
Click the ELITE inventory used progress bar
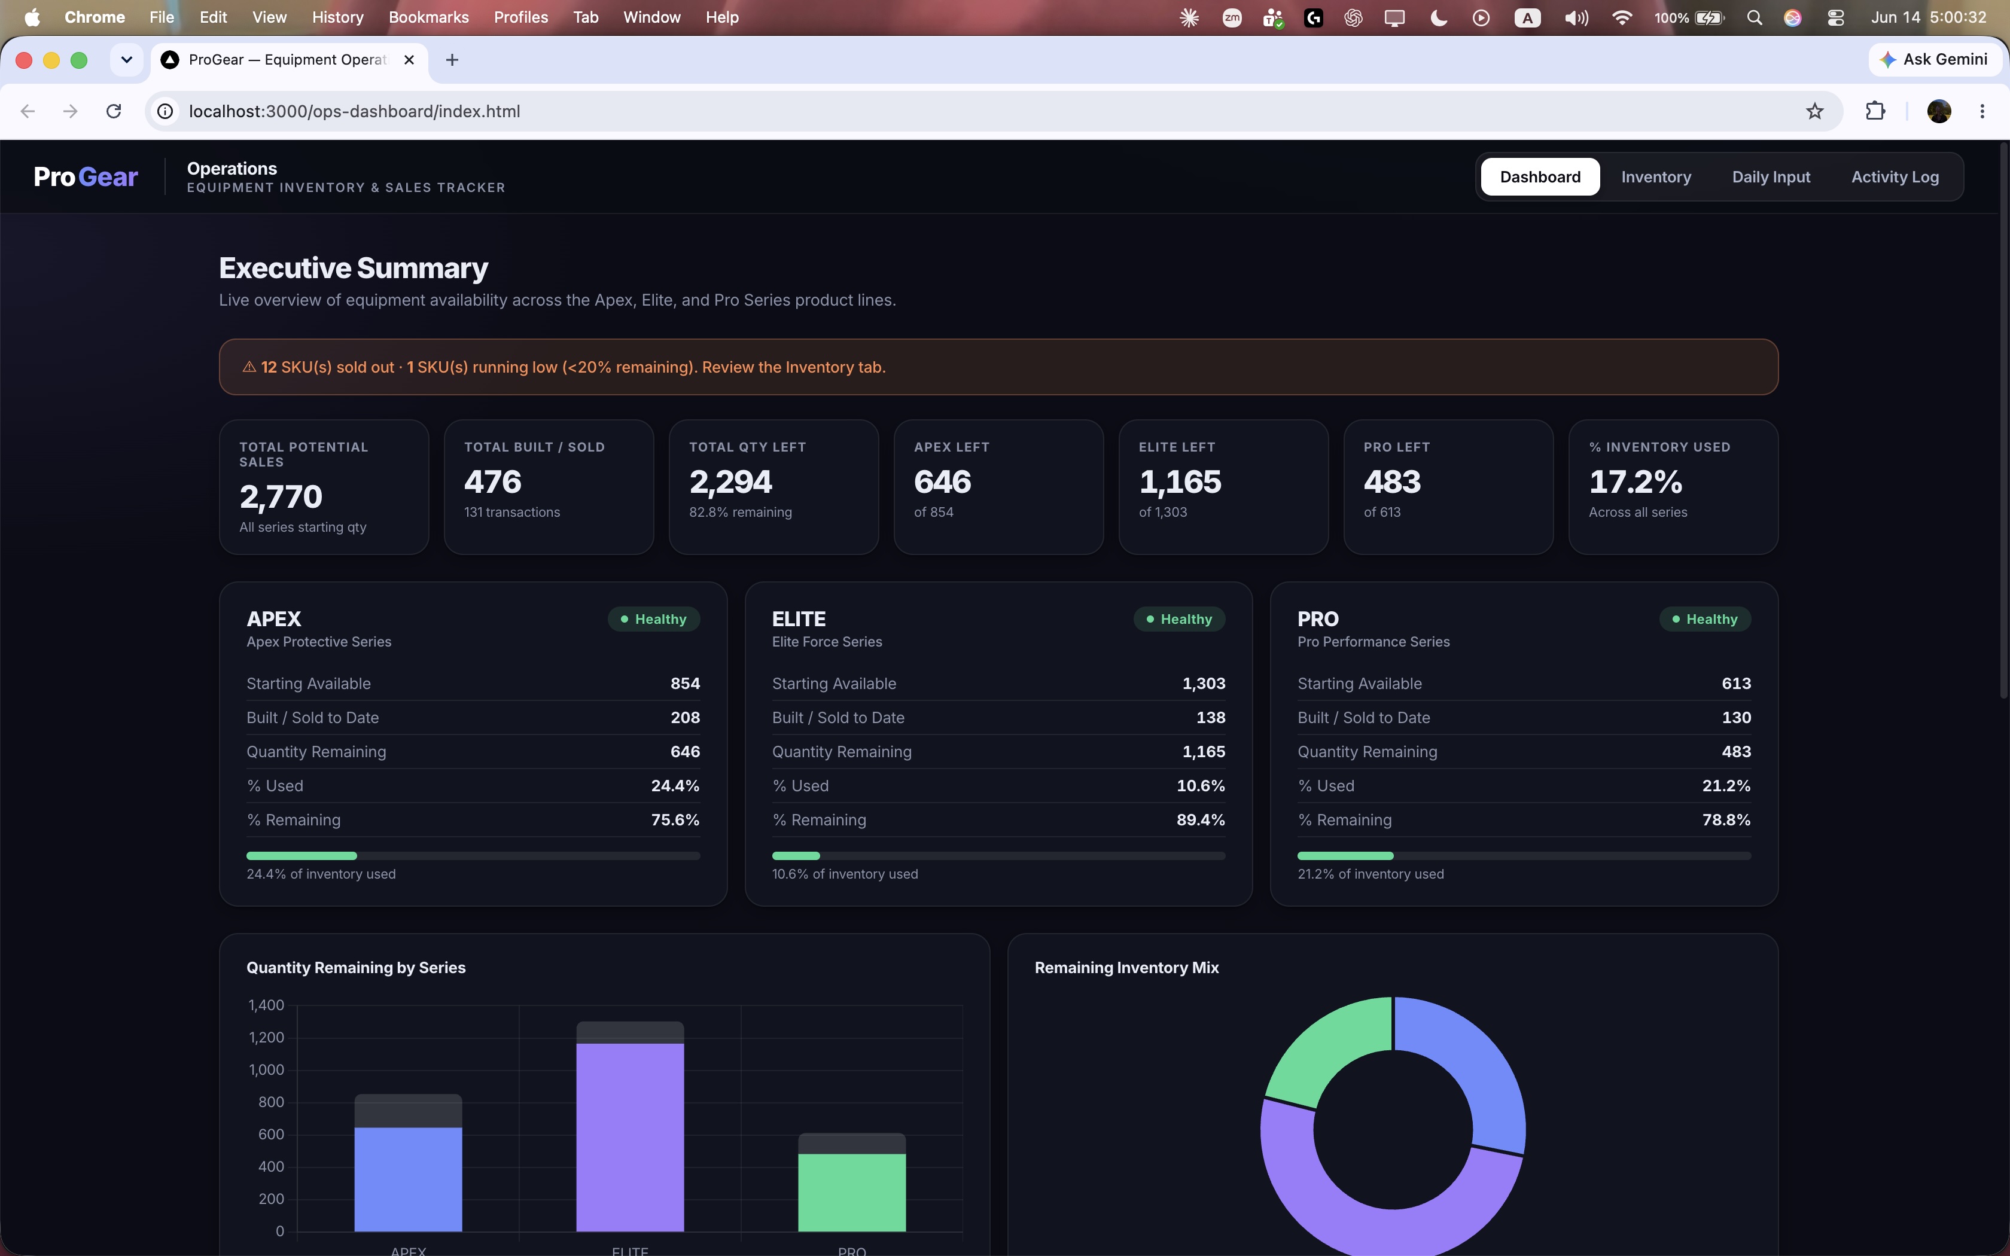[998, 856]
